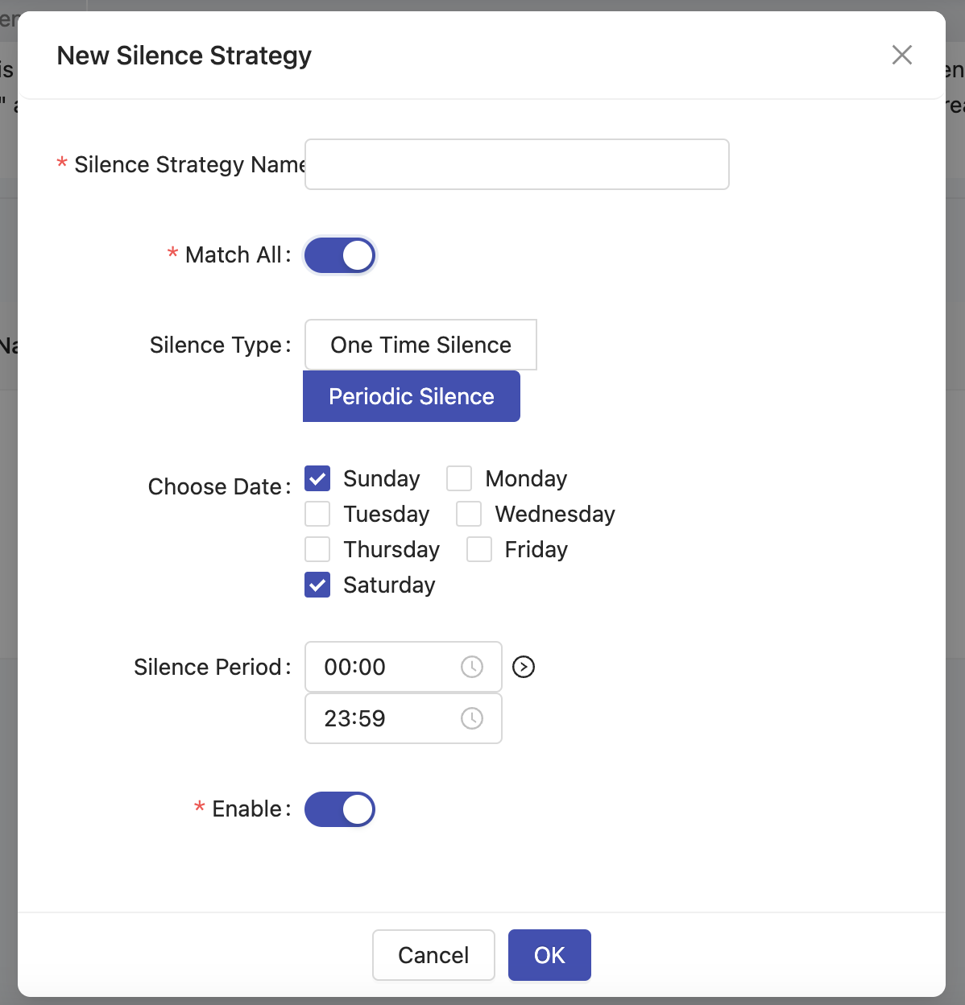The image size is (965, 1005).
Task: Select One Time Silence type
Action: (x=420, y=345)
